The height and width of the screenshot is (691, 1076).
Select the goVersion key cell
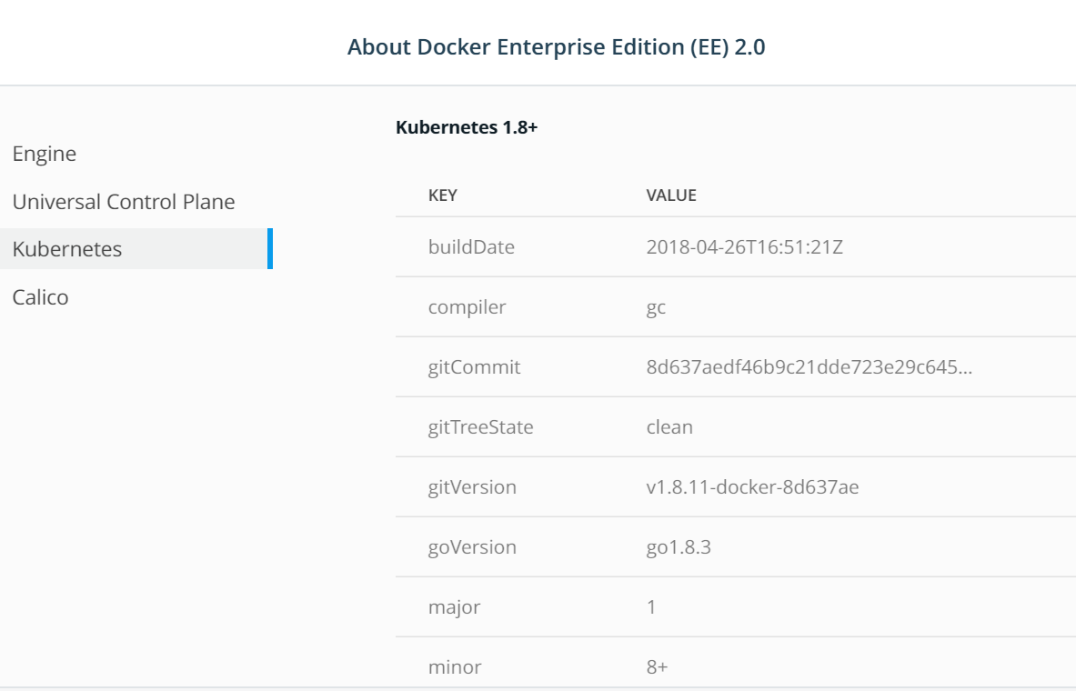click(472, 547)
